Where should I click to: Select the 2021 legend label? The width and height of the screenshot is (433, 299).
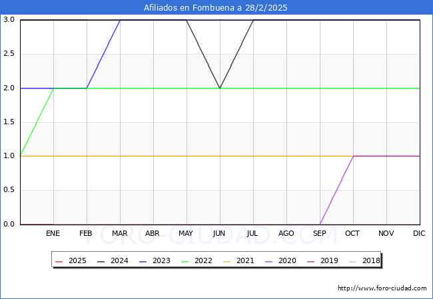click(245, 260)
